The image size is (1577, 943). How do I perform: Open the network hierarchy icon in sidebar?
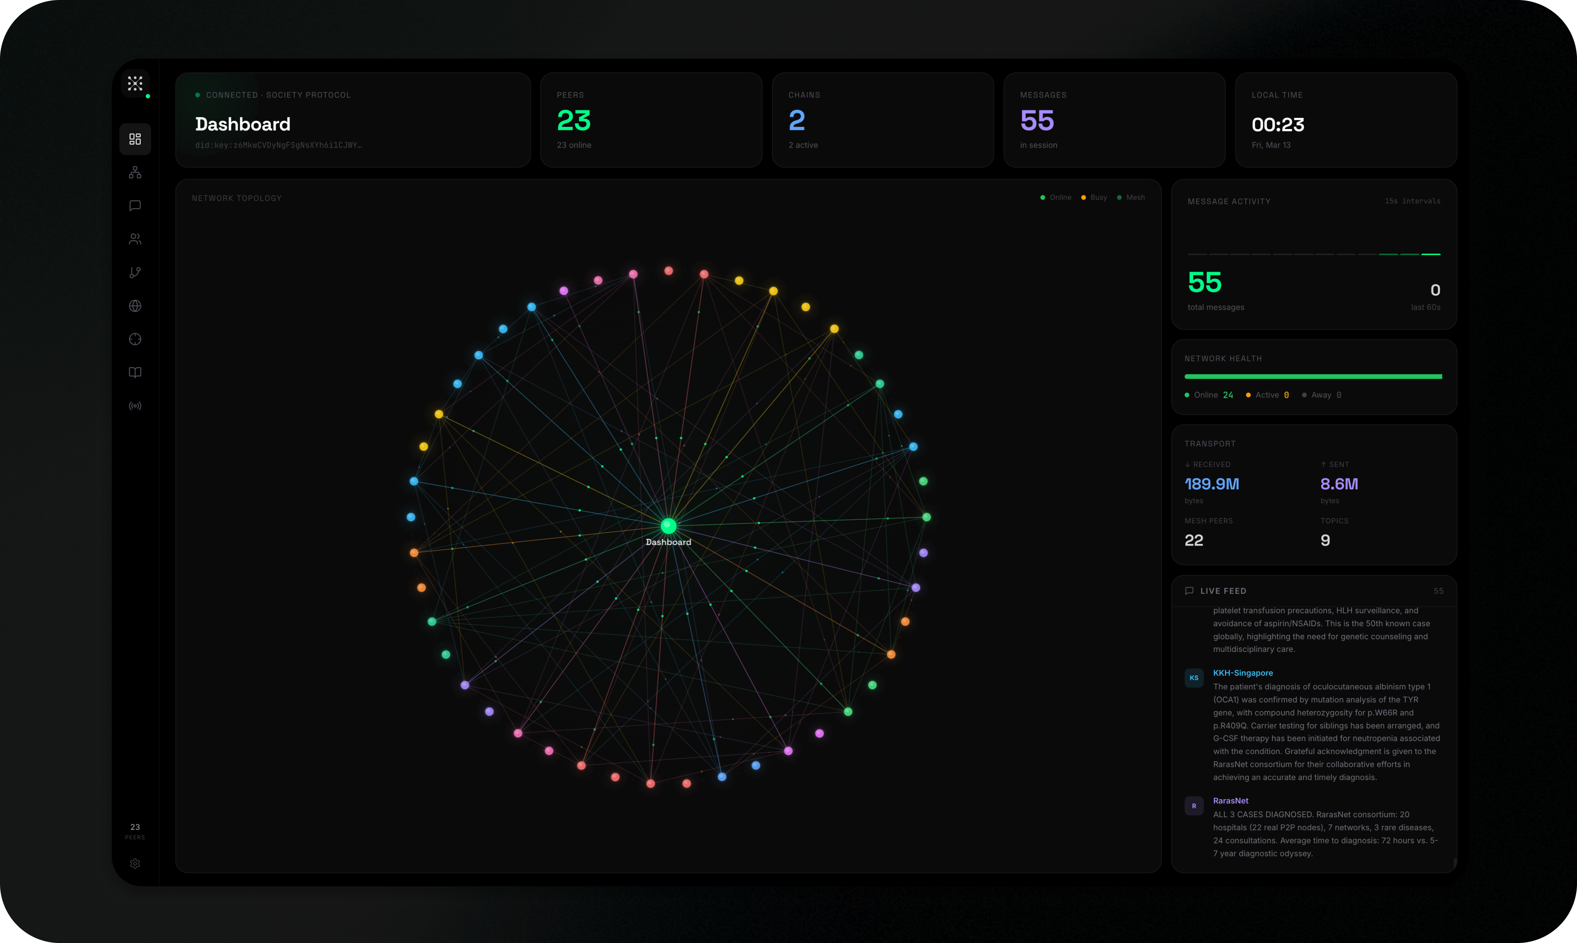[x=135, y=172]
